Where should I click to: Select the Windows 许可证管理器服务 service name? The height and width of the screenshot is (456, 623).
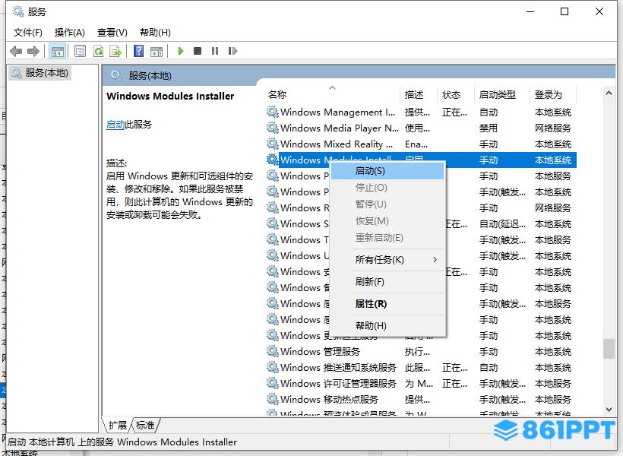coord(338,383)
